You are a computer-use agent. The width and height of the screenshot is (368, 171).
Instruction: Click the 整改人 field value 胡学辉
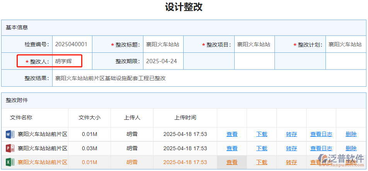(63, 61)
